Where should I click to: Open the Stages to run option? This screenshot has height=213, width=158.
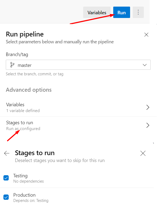point(19,123)
